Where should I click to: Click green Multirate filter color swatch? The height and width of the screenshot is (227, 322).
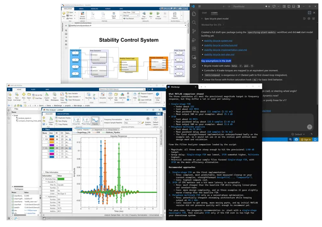52,148
